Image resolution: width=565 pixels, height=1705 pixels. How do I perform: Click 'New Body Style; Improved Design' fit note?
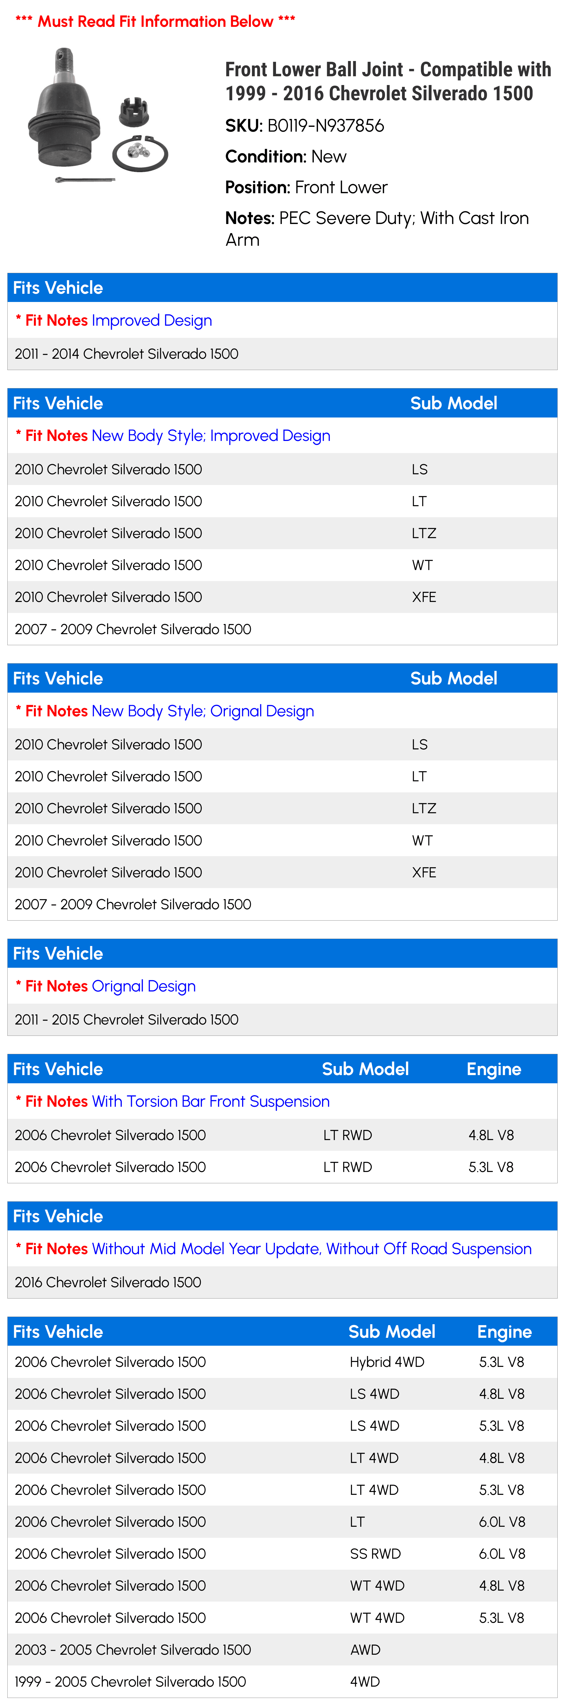click(x=211, y=436)
